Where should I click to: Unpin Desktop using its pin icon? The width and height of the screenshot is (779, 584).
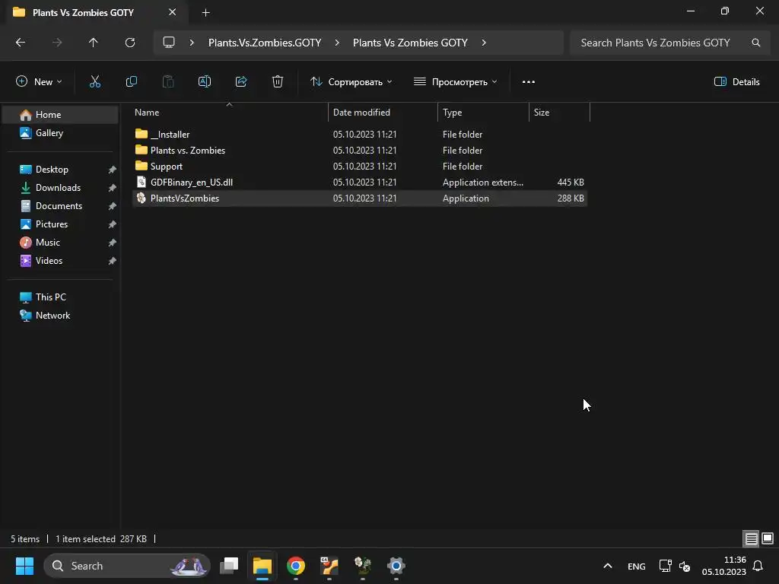point(113,170)
